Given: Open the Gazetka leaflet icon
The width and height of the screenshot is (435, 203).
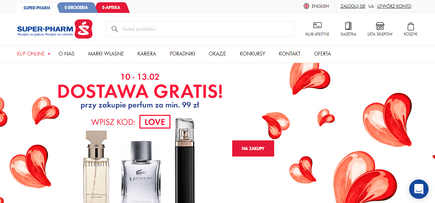Looking at the screenshot, I should 348,25.
